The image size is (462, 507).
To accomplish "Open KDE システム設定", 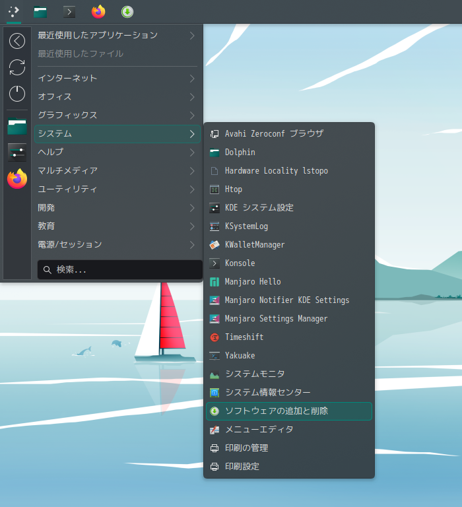I will 289,207.
